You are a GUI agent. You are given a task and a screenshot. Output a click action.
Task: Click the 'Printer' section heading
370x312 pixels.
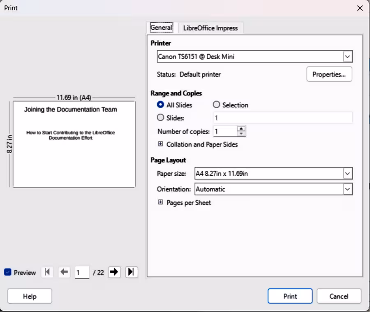(x=161, y=43)
